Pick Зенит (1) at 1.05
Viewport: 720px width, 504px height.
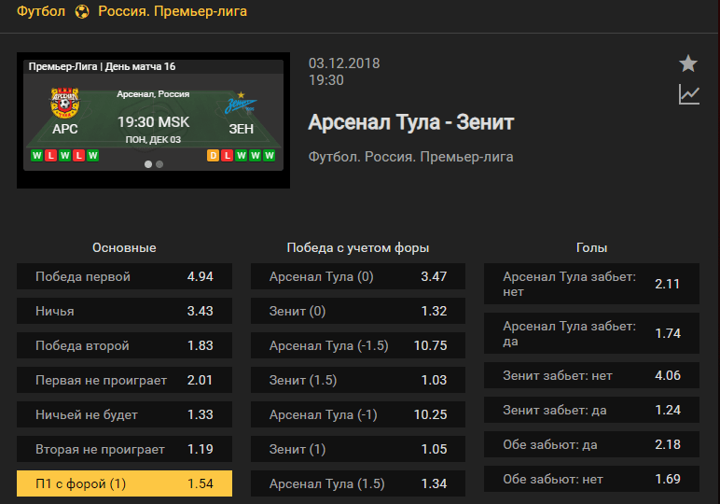click(358, 449)
